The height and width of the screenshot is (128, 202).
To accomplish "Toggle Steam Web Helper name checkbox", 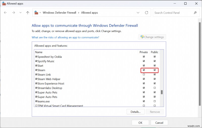I will tap(36, 79).
